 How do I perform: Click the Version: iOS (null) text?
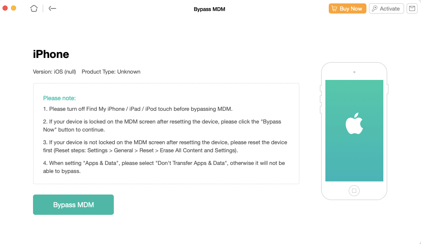pos(55,72)
